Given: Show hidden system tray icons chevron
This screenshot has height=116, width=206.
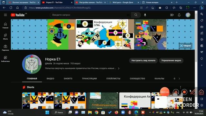Looking at the screenshot, I should (150, 112).
